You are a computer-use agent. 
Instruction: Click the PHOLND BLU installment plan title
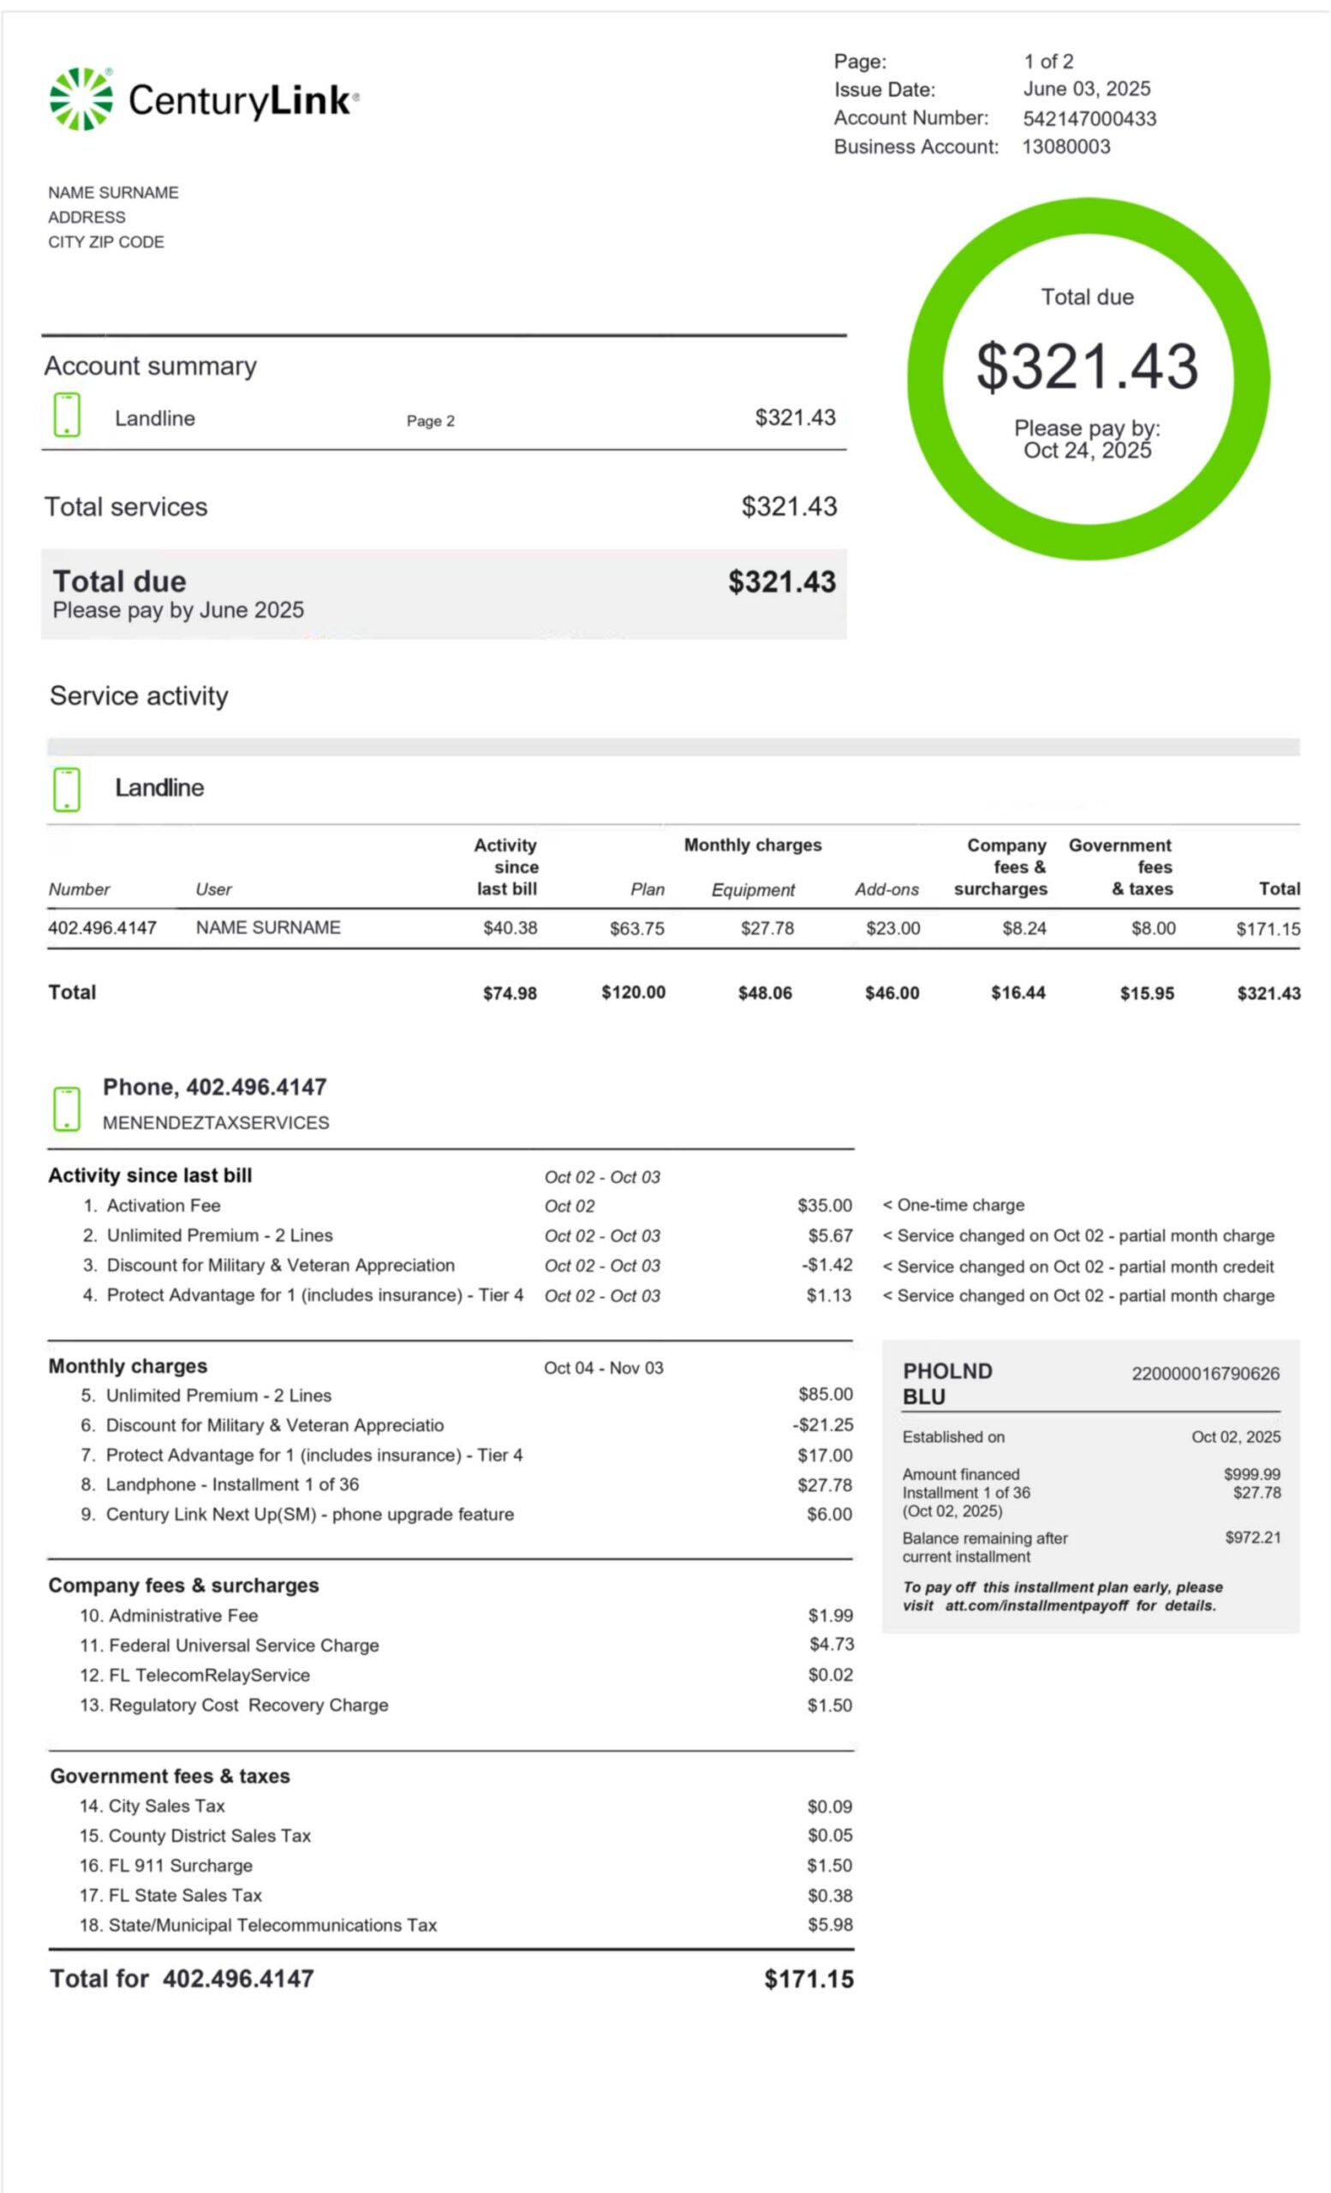click(946, 1384)
